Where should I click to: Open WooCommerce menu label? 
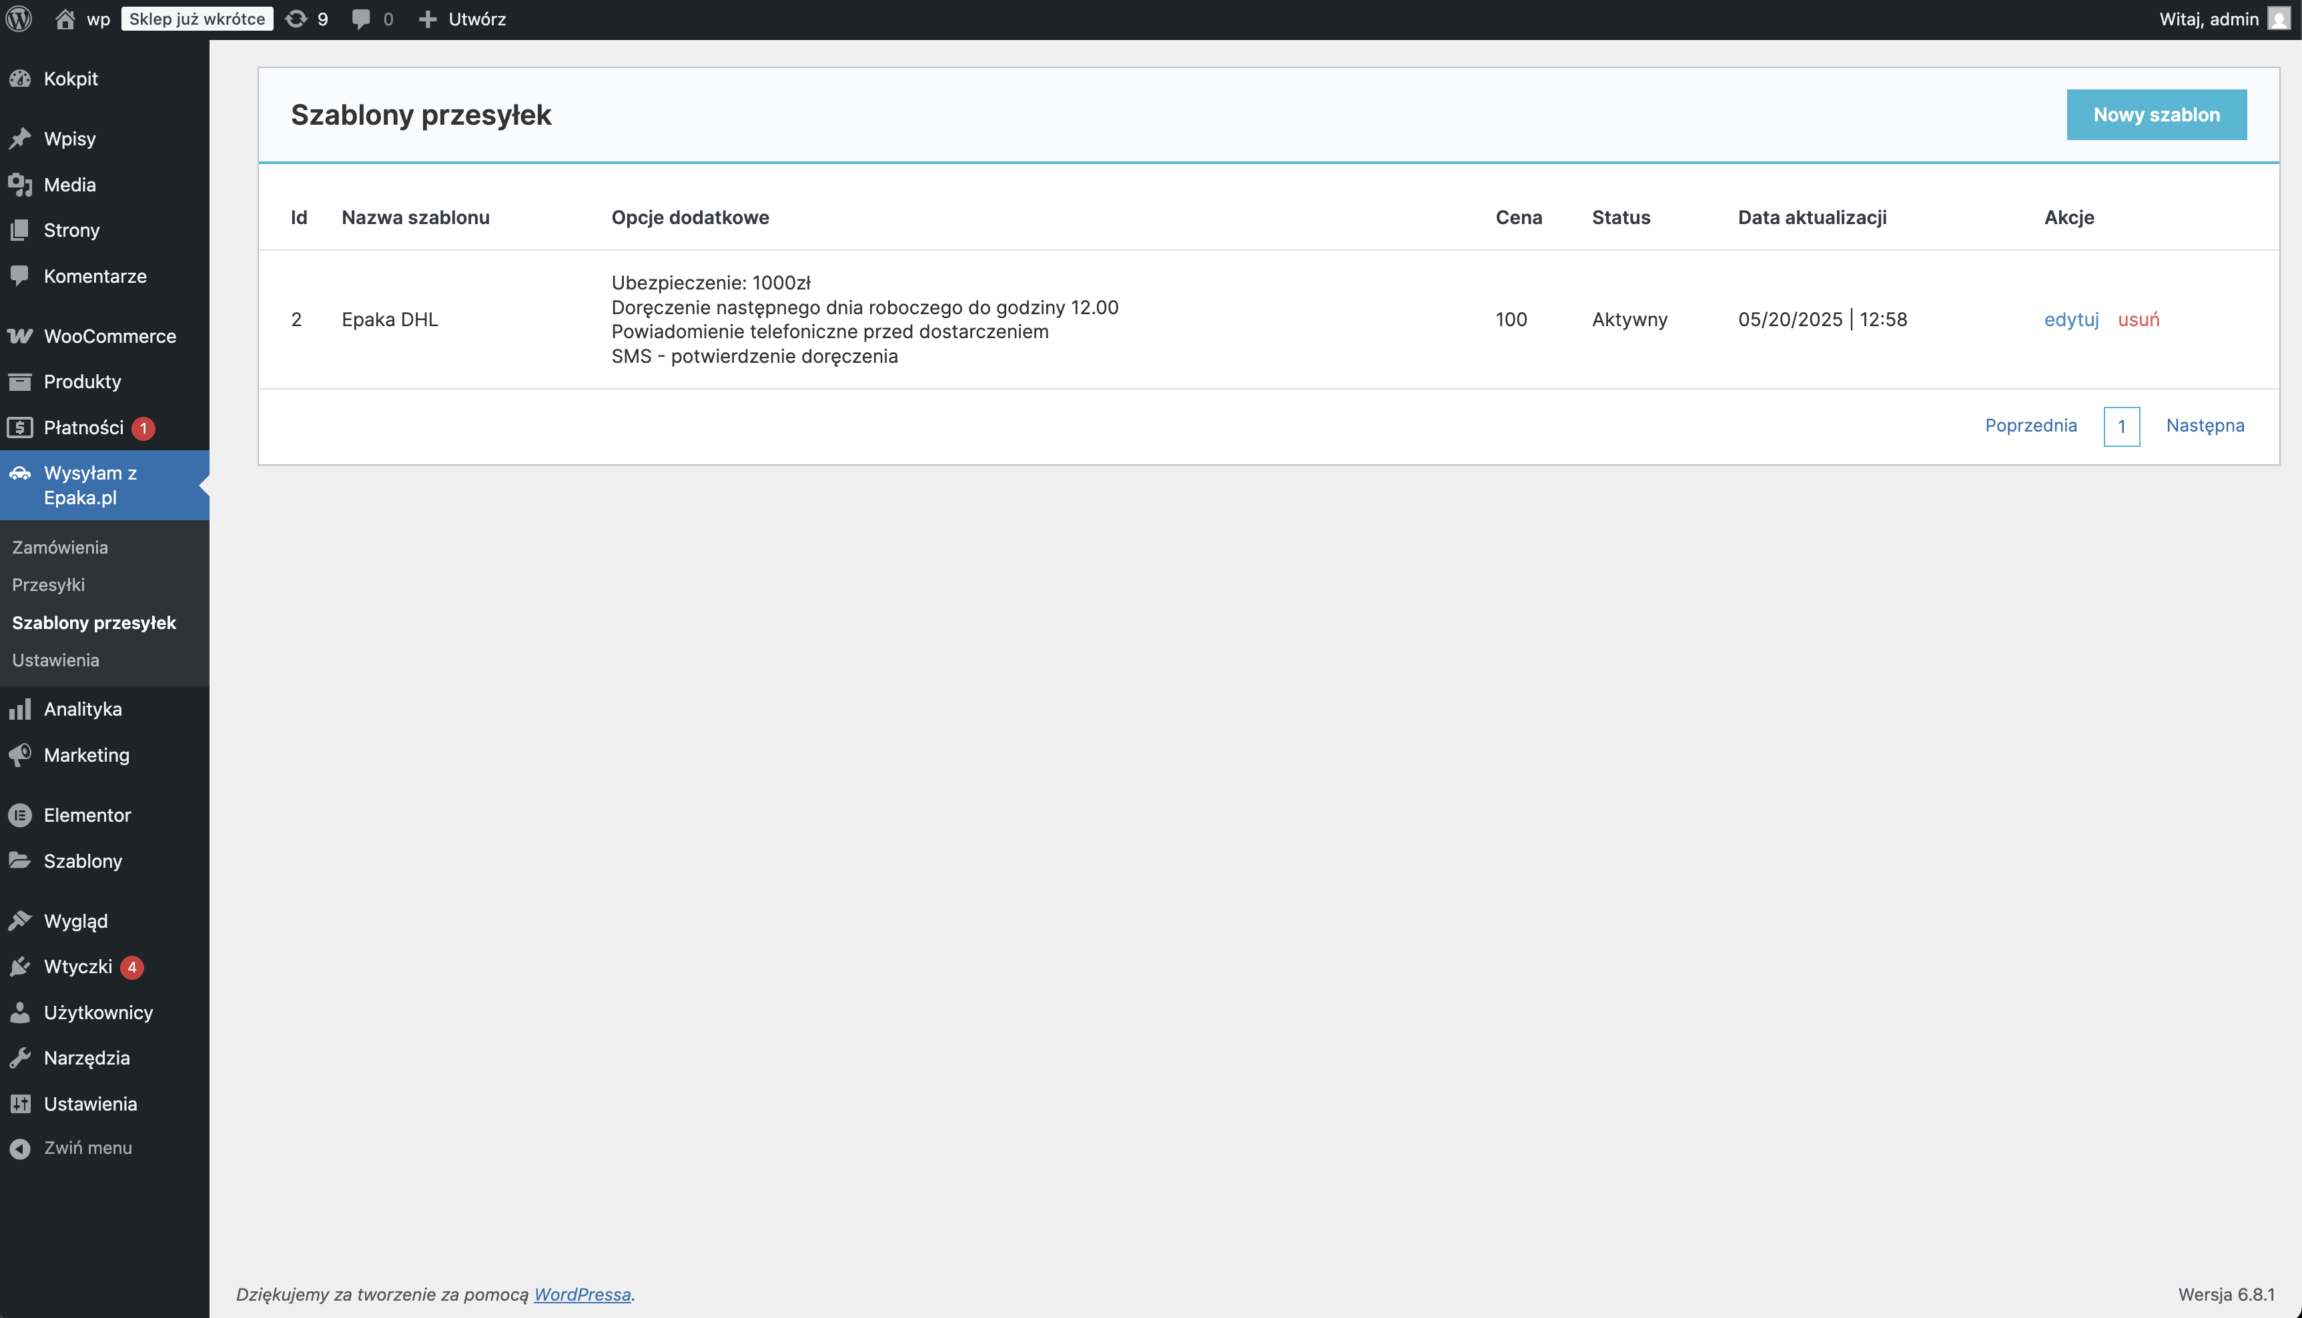click(x=109, y=336)
